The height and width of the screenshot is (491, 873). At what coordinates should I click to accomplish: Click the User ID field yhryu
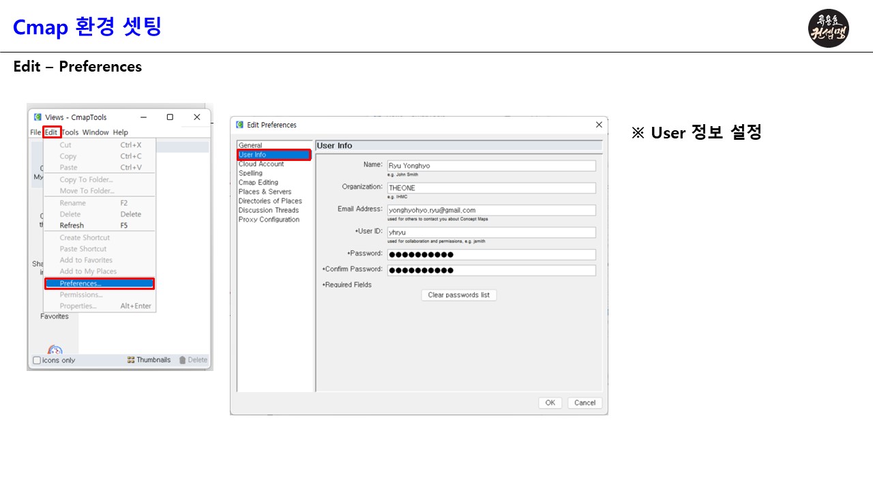[x=491, y=233]
